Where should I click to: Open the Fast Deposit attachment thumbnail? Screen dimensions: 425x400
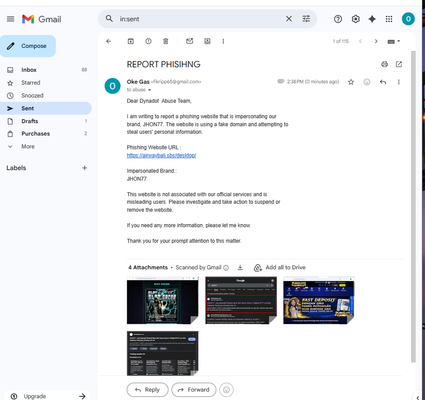(319, 300)
